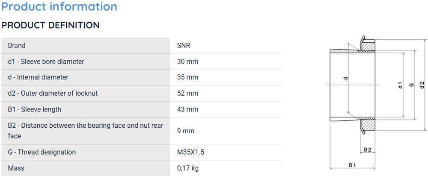Click the sleeve technical drawing image

[377, 103]
